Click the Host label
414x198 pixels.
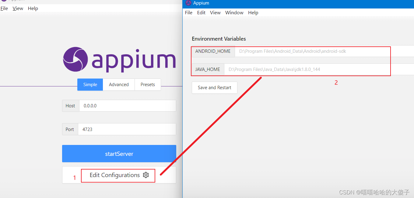[x=70, y=106]
